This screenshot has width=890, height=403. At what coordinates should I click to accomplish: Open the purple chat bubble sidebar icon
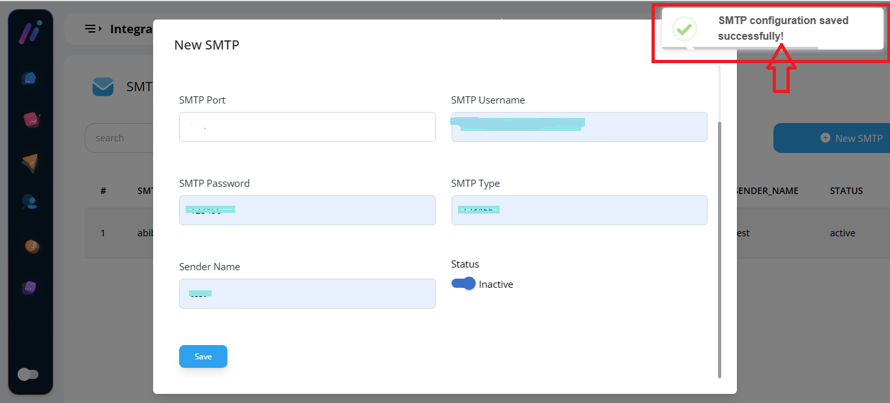29,287
